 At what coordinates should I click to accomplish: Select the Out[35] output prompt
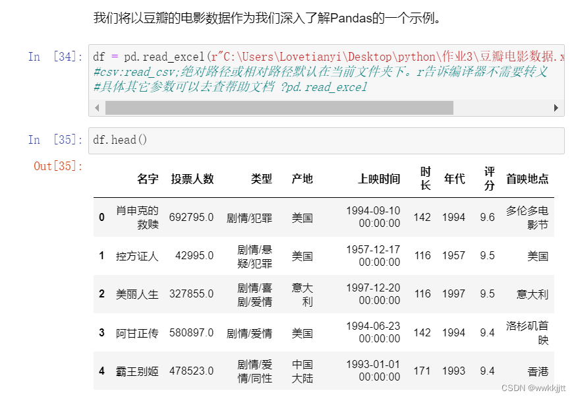(58, 166)
